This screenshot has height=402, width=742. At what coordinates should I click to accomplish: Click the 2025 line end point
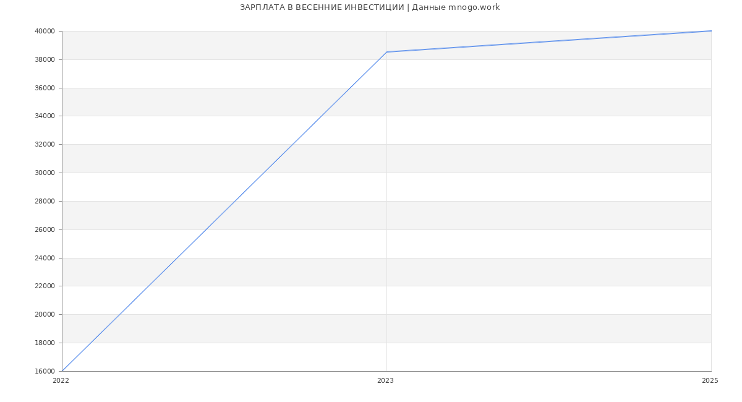click(710, 31)
